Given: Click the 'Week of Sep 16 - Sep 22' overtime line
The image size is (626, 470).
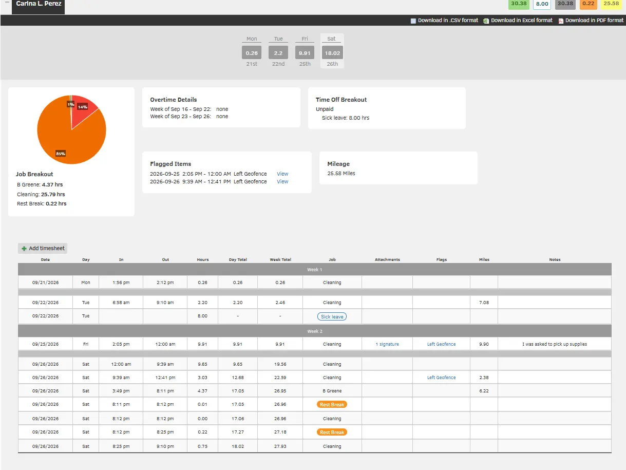Looking at the screenshot, I should pyautogui.click(x=189, y=109).
